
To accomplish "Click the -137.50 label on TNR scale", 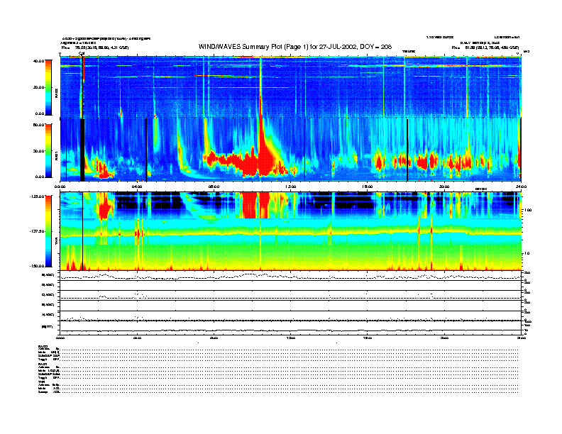I will tap(37, 231).
